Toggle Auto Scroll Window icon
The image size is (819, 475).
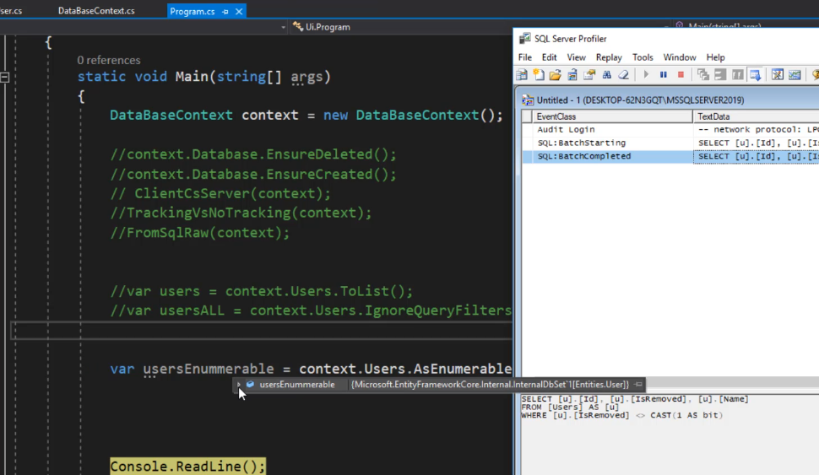pyautogui.click(x=756, y=74)
